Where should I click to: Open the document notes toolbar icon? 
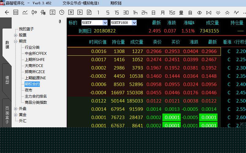point(89,13)
